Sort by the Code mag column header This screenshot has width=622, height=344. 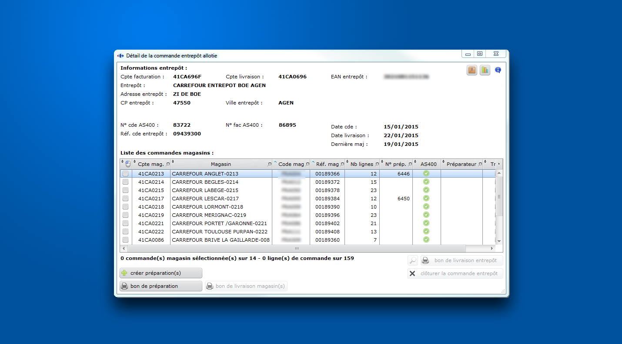[291, 164]
